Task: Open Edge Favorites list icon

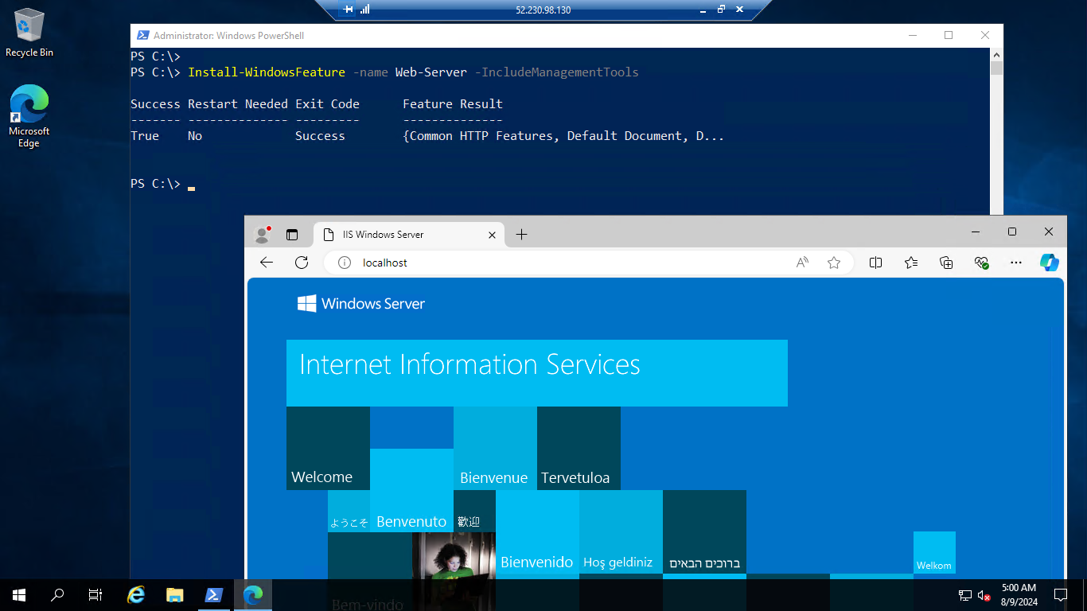Action: pos(911,263)
